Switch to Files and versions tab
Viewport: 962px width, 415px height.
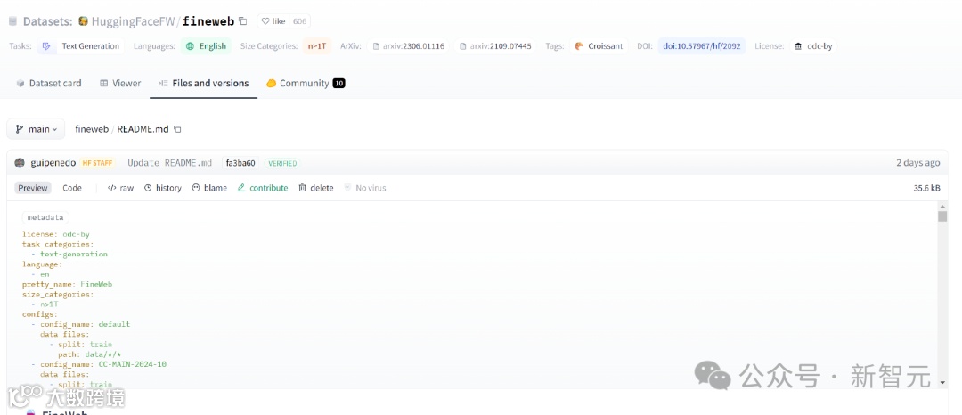(x=204, y=84)
